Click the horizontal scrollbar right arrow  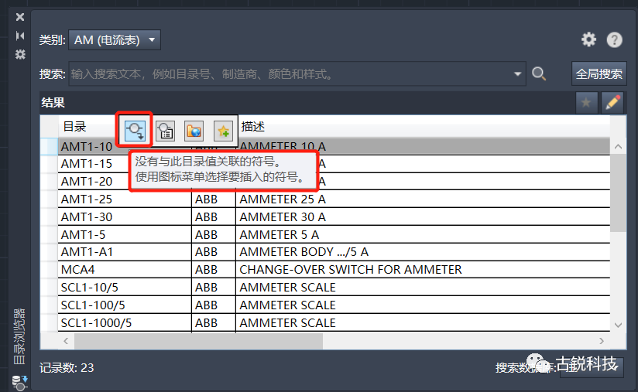pos(602,341)
